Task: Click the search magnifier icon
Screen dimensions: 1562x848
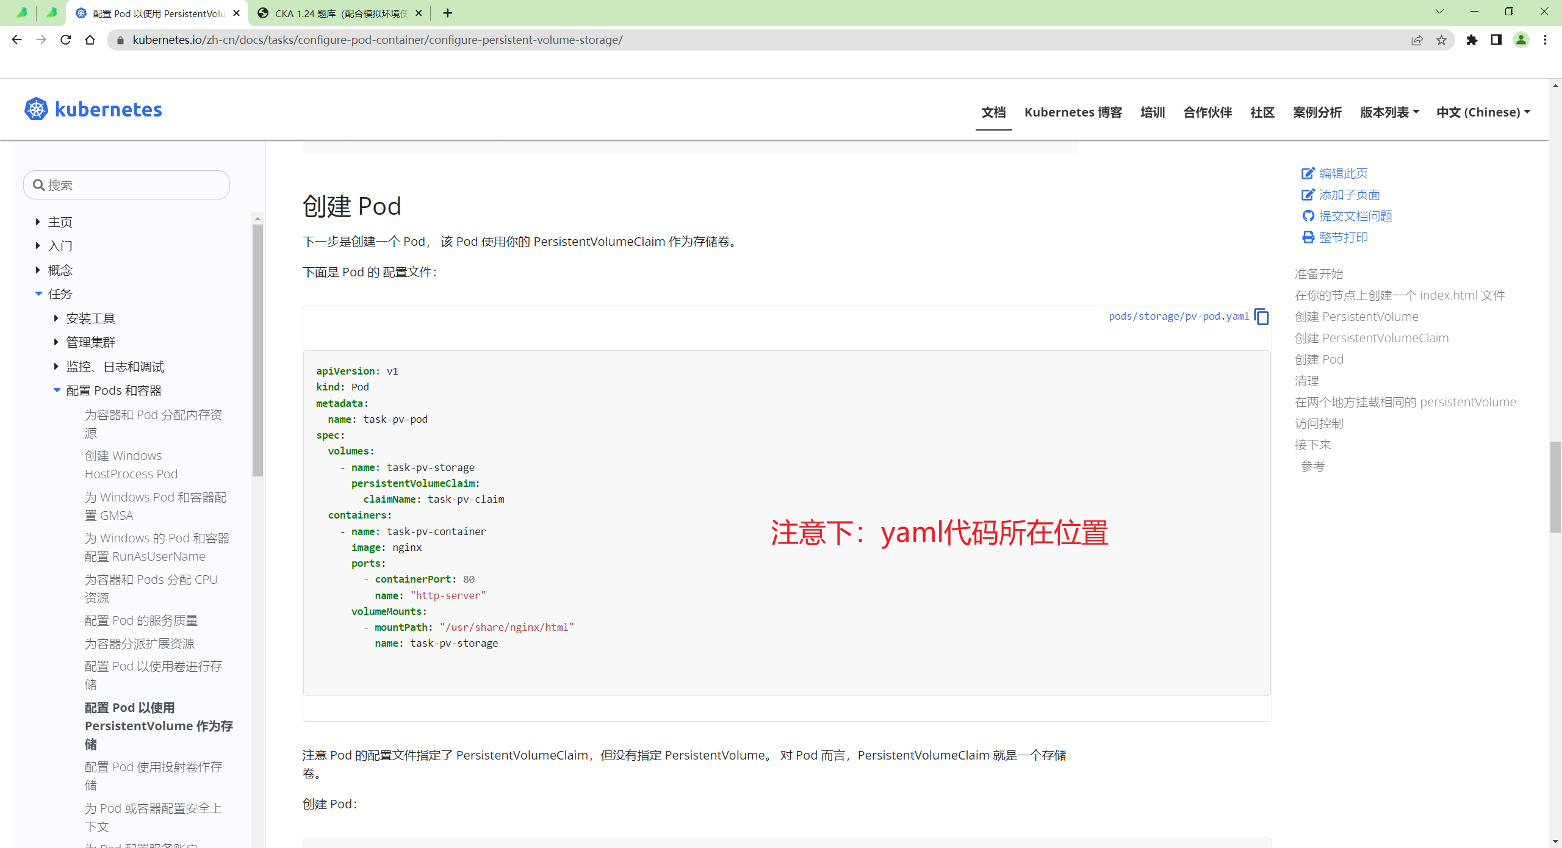Action: (38, 185)
